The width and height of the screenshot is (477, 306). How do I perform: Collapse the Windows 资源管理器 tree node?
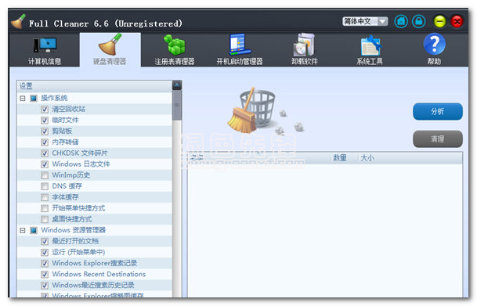pyautogui.click(x=23, y=230)
